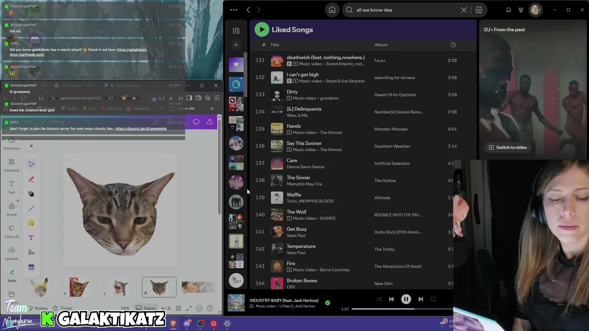This screenshot has width=589, height=331.
Task: Open Canva Elements panel
Action: (x=12, y=165)
